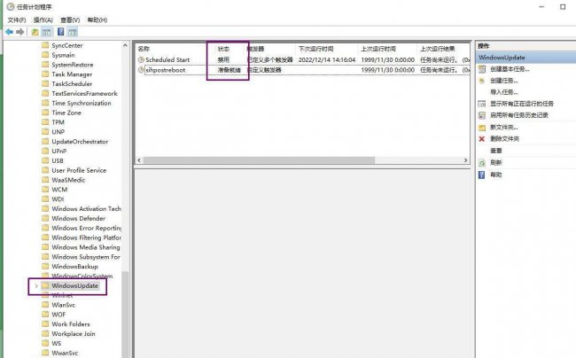Select the Scheduled Start task row
Image resolution: width=576 pixels, height=358 pixels.
click(x=303, y=59)
